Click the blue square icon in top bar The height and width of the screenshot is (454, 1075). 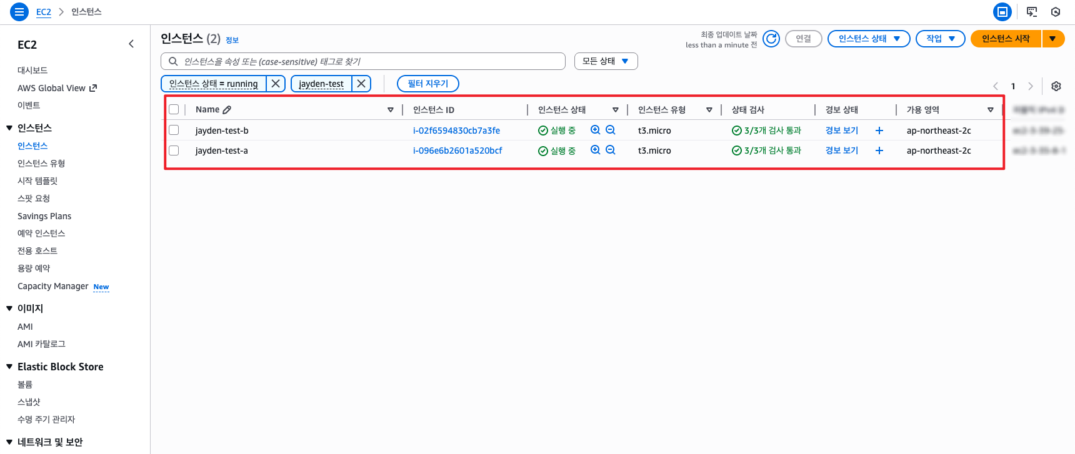pos(1002,12)
